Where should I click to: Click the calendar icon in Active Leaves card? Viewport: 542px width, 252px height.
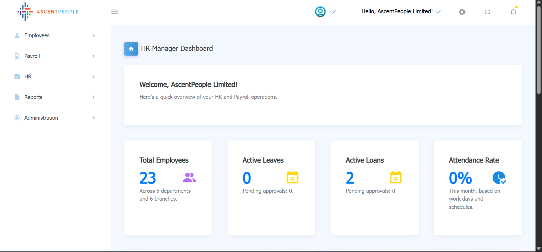(292, 178)
